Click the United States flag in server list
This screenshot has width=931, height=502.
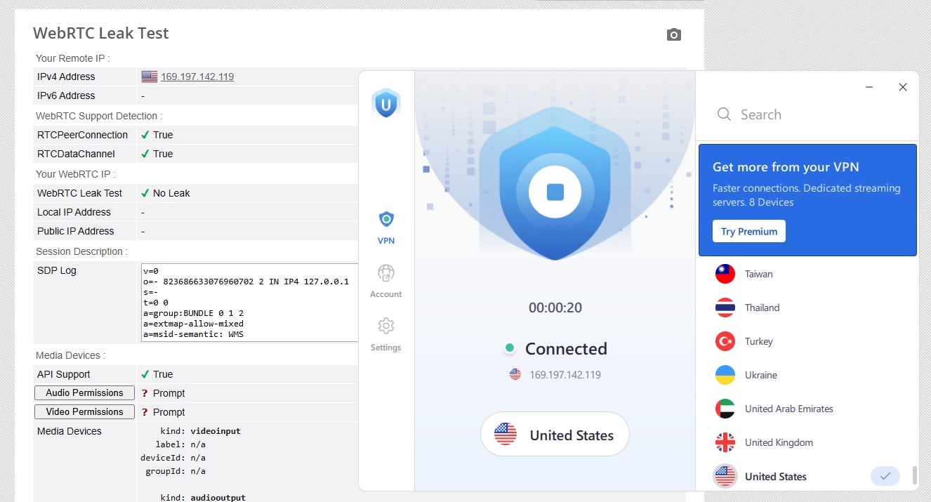tap(725, 476)
